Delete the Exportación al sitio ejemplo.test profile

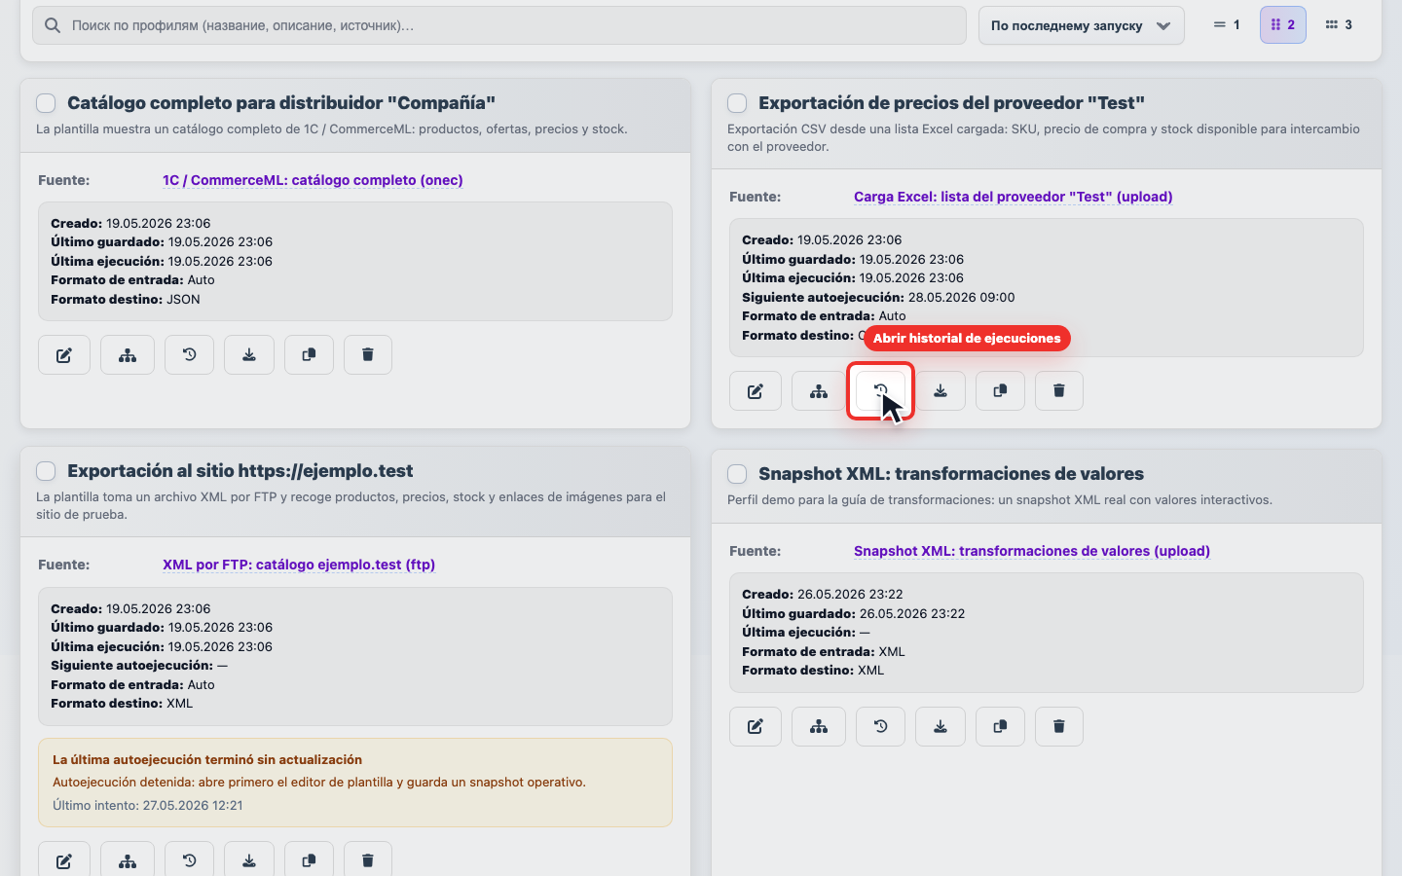(x=368, y=860)
